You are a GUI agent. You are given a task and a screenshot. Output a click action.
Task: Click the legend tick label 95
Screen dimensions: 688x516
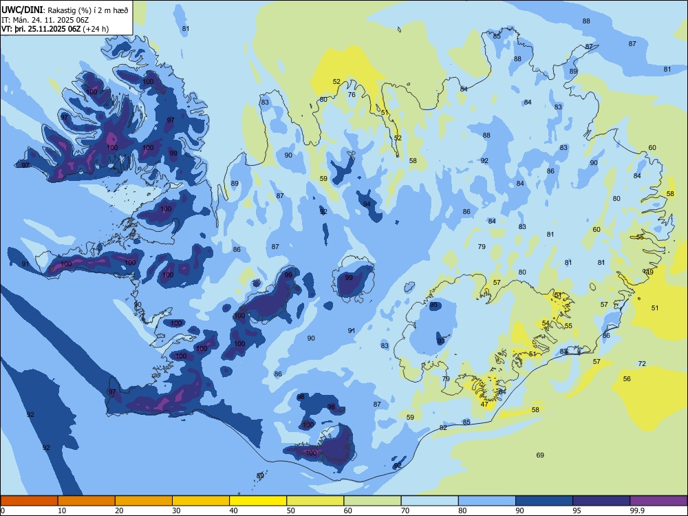pyautogui.click(x=577, y=510)
